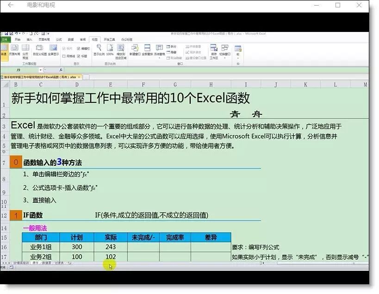Click 重设窗口位置 reset window position
Image resolution: width=379 pixels, height=294 pixels.
pyautogui.click(x=196, y=58)
